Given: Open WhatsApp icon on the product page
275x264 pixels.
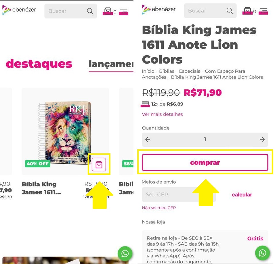Looking at the screenshot, I should pyautogui.click(x=262, y=253).
